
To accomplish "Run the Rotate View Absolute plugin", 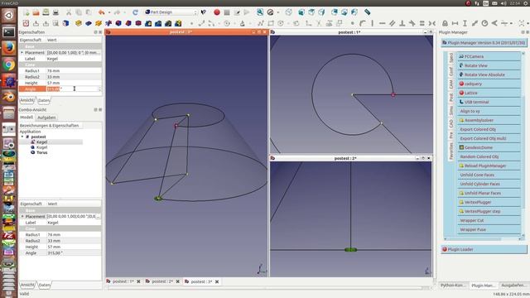I will coord(489,74).
